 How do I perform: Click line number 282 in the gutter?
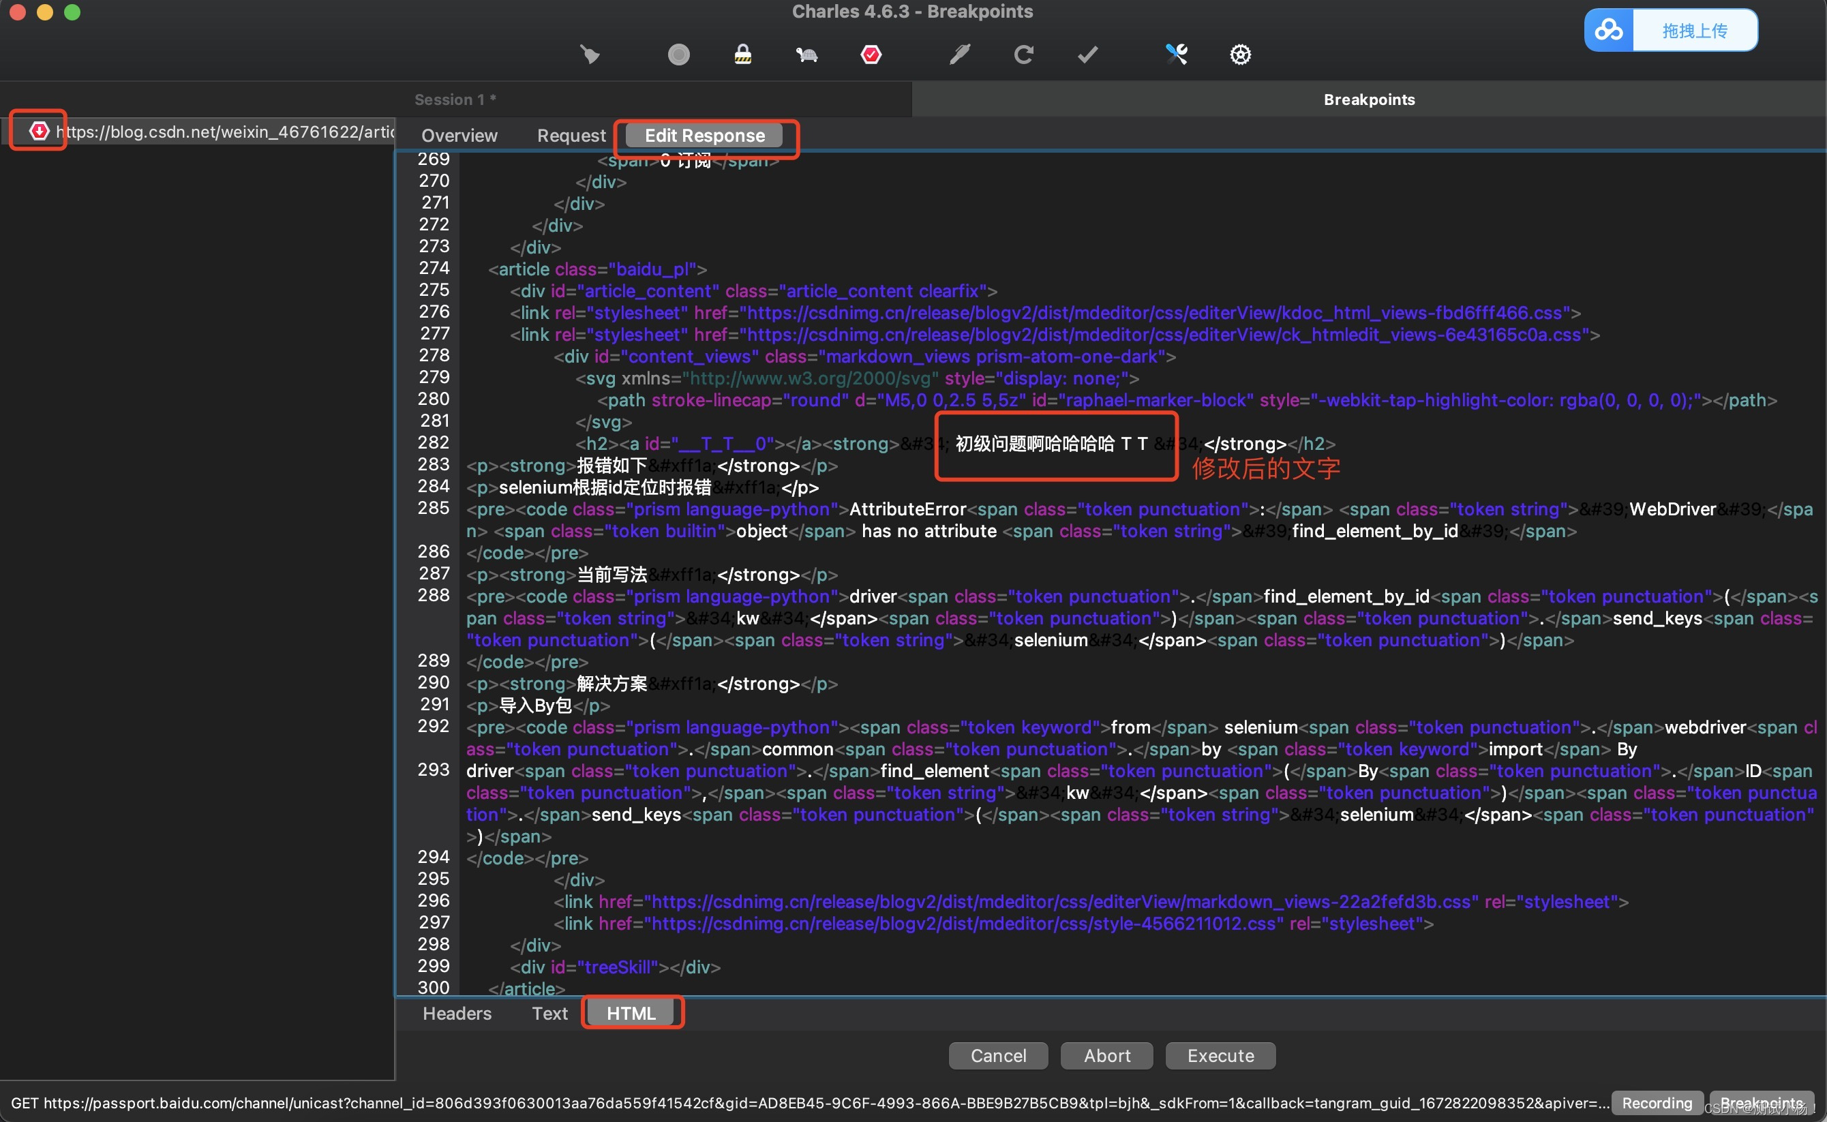click(x=434, y=442)
